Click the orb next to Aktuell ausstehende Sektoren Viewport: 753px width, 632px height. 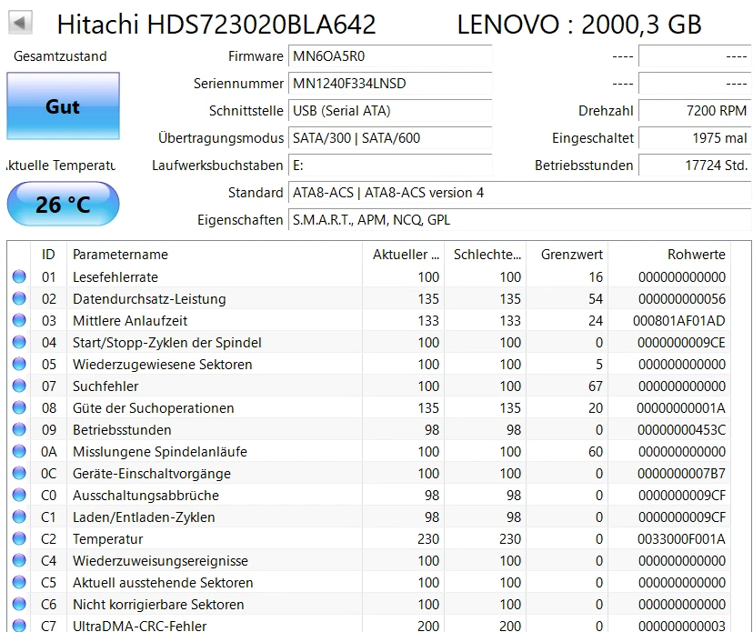[x=21, y=582]
